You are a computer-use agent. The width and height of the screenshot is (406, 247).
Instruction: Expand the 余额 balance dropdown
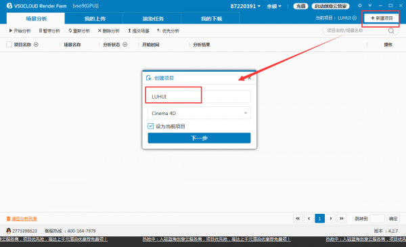coord(274,6)
